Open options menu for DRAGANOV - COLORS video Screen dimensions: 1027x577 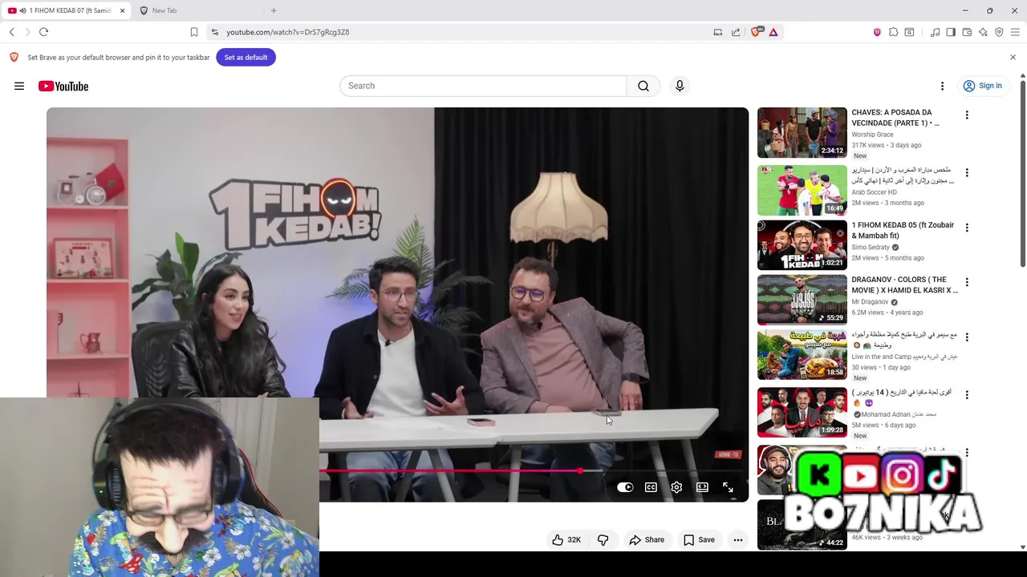(967, 282)
